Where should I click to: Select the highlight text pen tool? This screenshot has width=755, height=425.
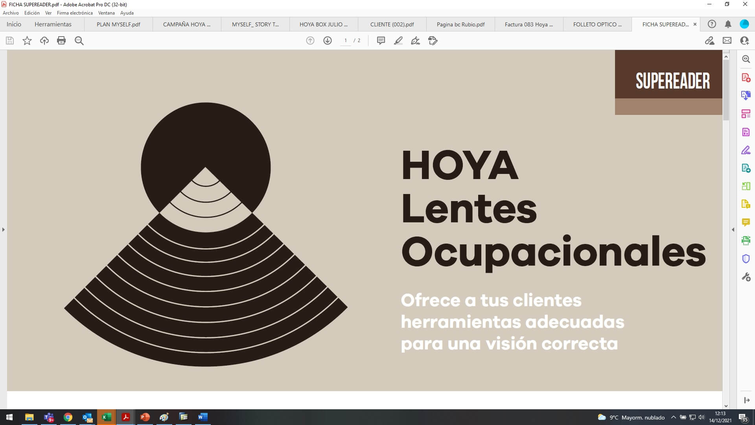coord(398,41)
